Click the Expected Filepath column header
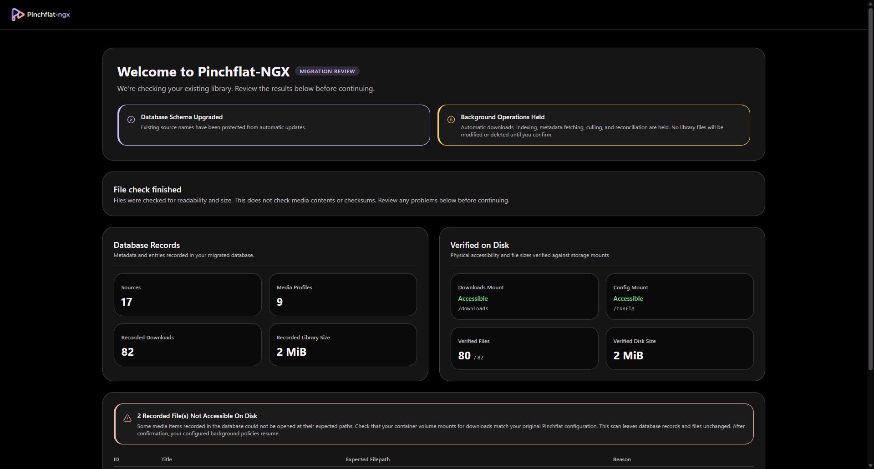 (x=368, y=459)
